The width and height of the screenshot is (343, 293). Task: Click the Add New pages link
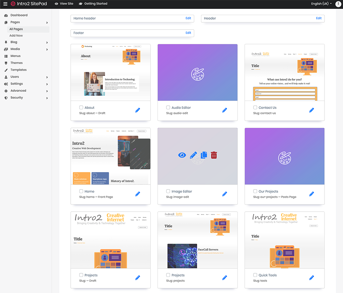pos(16,36)
